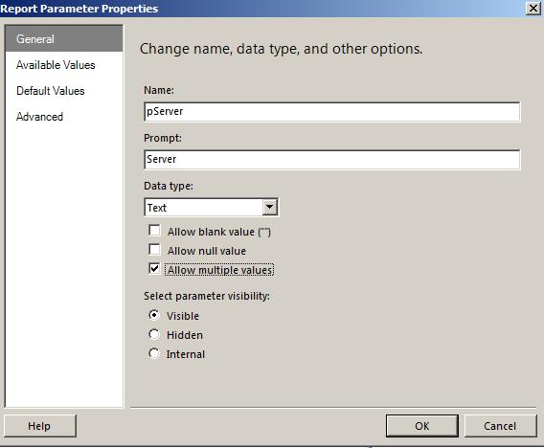Close the Report Parameter Properties dialog
The width and height of the screenshot is (544, 448).
click(533, 9)
